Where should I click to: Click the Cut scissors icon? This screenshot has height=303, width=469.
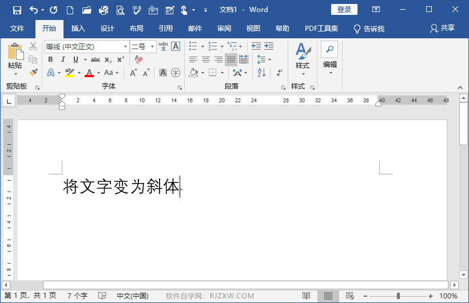(33, 46)
